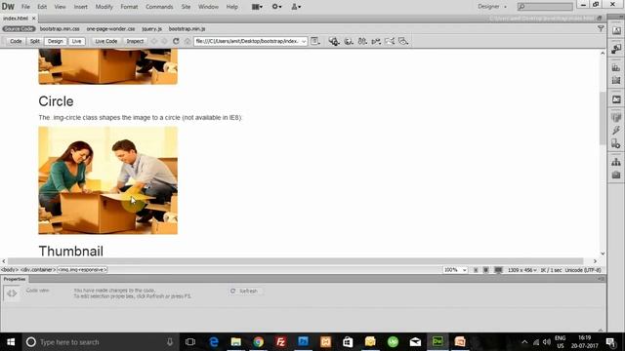This screenshot has height=351, width=625.
Task: Click the filter related files funnel icon
Action: (x=601, y=28)
